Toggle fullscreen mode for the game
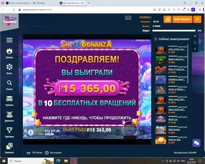The image size is (205, 164). (x=195, y=42)
